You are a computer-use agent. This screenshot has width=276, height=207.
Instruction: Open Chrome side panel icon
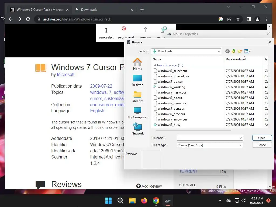249,19
